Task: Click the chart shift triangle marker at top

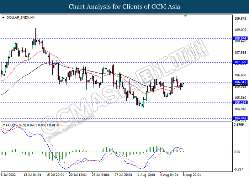Action: pyautogui.click(x=185, y=16)
